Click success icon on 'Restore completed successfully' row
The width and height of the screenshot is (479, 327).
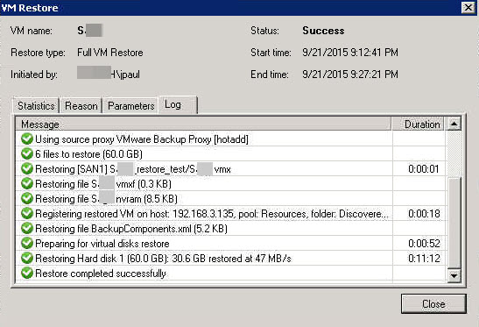point(27,273)
